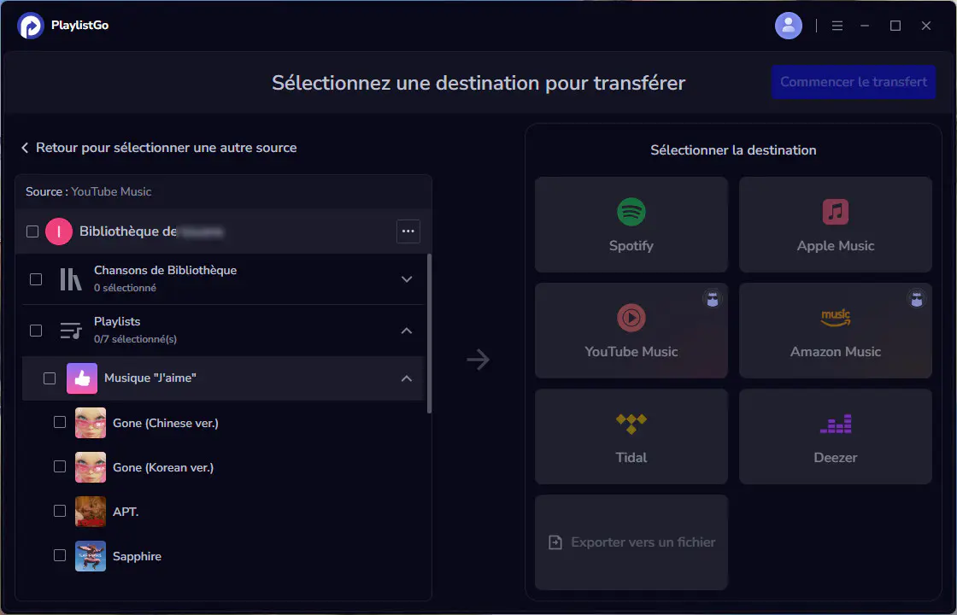This screenshot has width=957, height=615.
Task: Click the PlaylistGo logo
Action: pyautogui.click(x=32, y=26)
